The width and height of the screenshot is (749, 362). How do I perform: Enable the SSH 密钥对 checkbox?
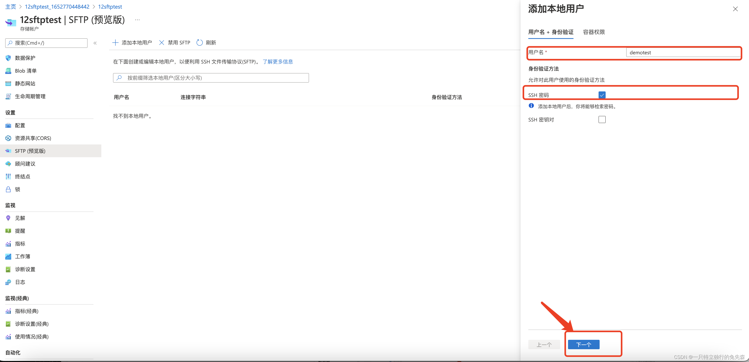(x=602, y=120)
